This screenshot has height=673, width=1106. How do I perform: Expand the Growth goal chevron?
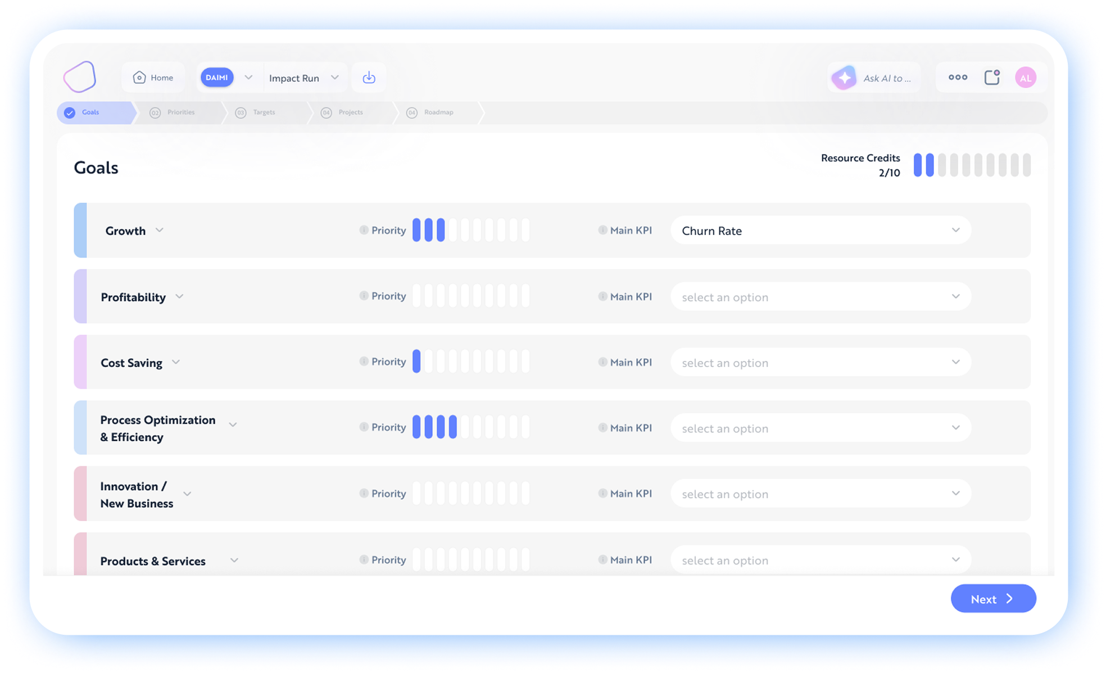coord(160,230)
